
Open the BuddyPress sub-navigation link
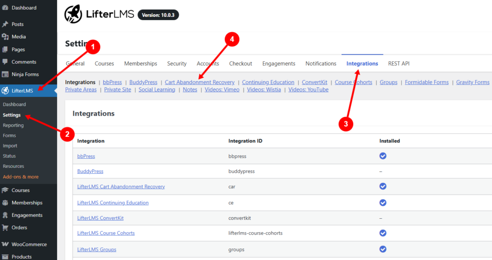click(143, 82)
